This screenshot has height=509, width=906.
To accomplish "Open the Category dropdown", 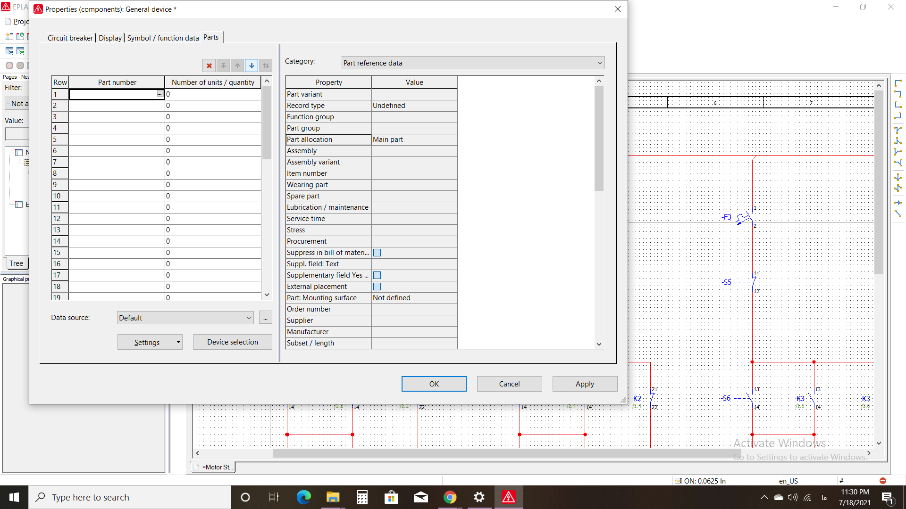I will [473, 63].
